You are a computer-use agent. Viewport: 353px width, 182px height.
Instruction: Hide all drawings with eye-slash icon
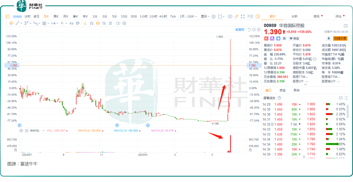point(104,23)
